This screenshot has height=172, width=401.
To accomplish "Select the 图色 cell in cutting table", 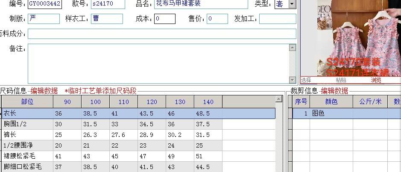I will 331,113.
